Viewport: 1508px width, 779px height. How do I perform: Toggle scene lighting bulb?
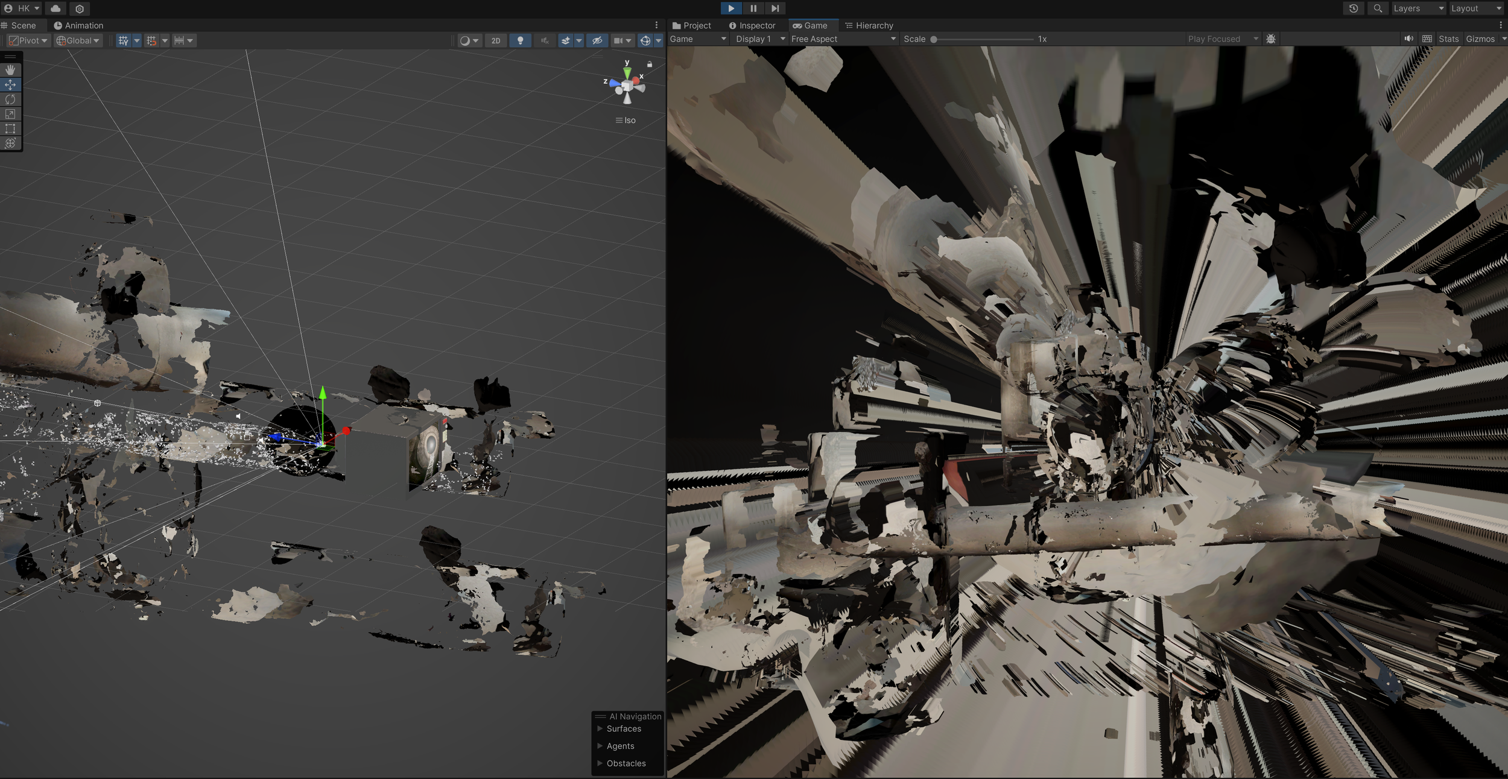(520, 40)
